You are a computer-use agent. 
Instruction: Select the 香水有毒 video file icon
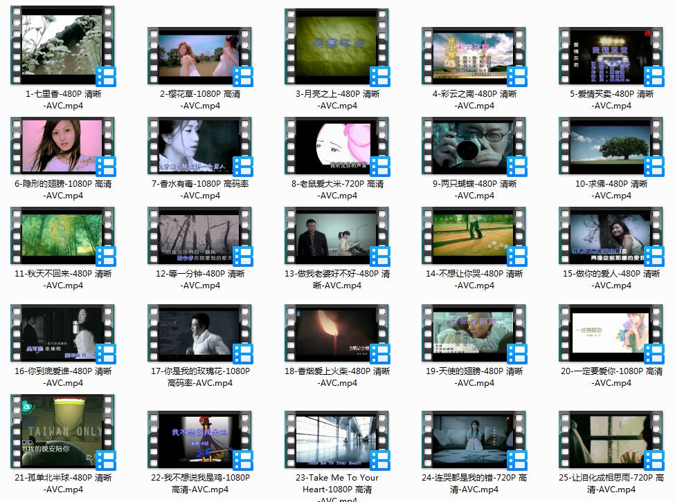[x=200, y=146]
